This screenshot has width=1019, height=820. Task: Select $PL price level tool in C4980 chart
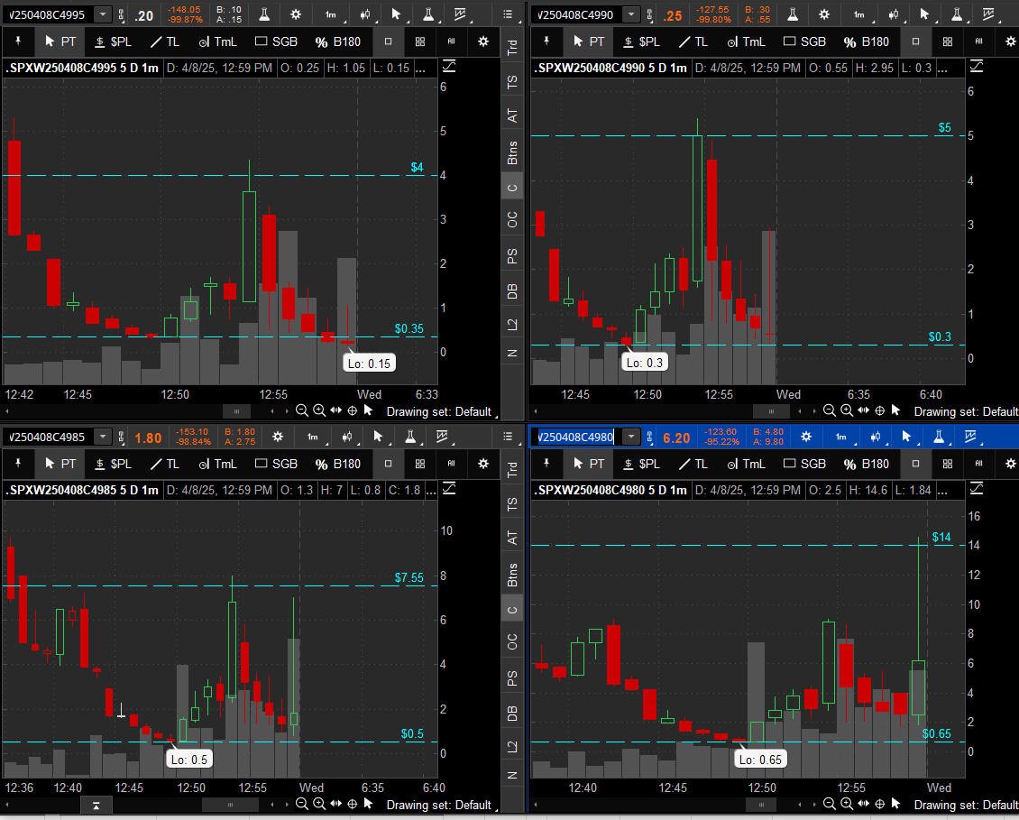click(641, 464)
